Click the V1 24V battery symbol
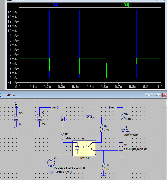This screenshot has height=180, width=167. 39,118
